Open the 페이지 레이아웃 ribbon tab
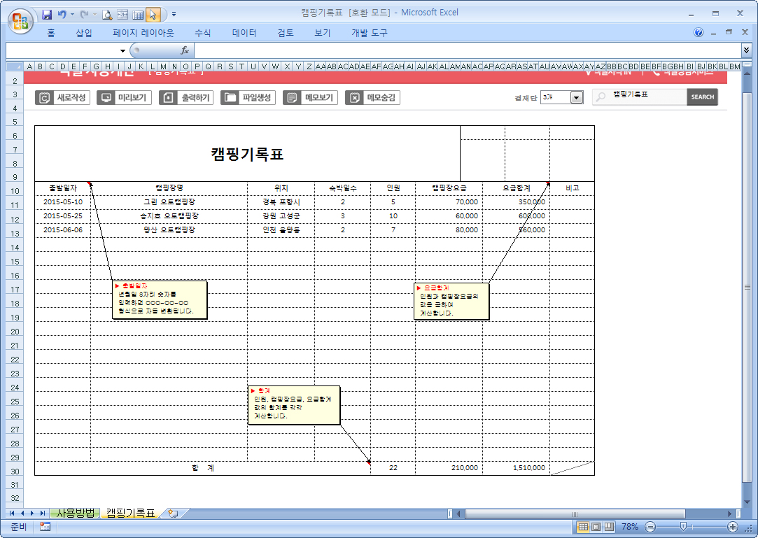The width and height of the screenshot is (758, 538). (x=143, y=33)
